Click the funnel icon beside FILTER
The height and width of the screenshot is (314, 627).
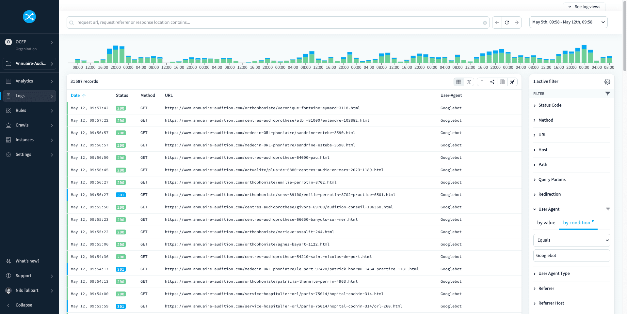click(x=608, y=94)
